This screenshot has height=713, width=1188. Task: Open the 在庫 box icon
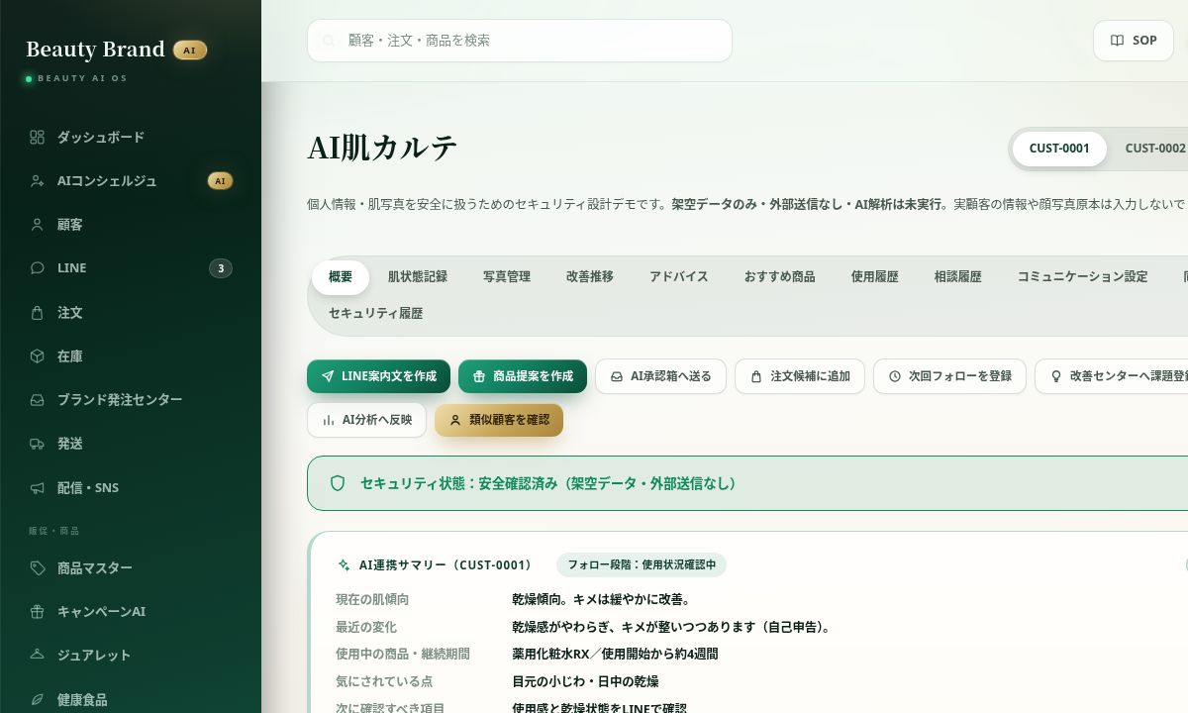tap(38, 356)
